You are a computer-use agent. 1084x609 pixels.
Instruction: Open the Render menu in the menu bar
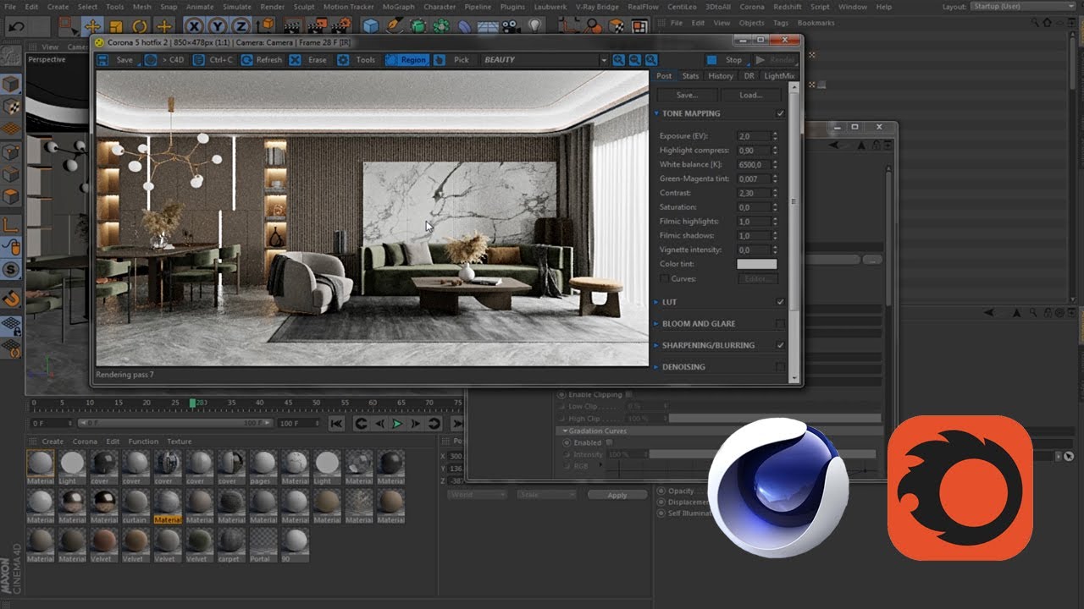(x=272, y=7)
